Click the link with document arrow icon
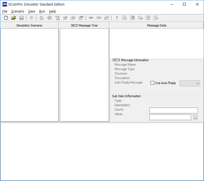This screenshot has width=204, height=181. tap(107, 18)
